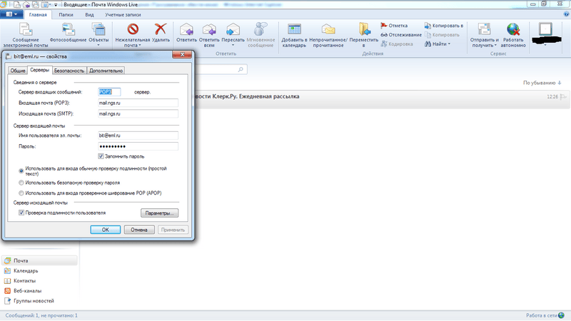Click the Add to calendar (Добавить в календарь) icon
The width and height of the screenshot is (571, 321).
click(x=294, y=29)
